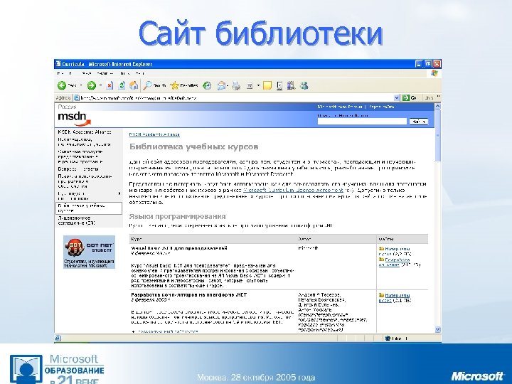Click the Языки программирования heading
Viewport: 512px width, 384px height.
pyautogui.click(x=177, y=216)
